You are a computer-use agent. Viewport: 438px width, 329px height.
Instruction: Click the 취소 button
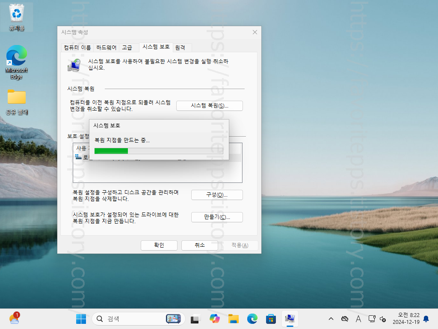tap(200, 245)
